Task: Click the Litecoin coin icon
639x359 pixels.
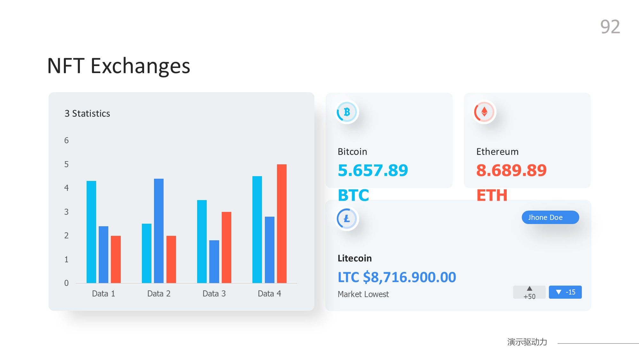Action: [347, 219]
